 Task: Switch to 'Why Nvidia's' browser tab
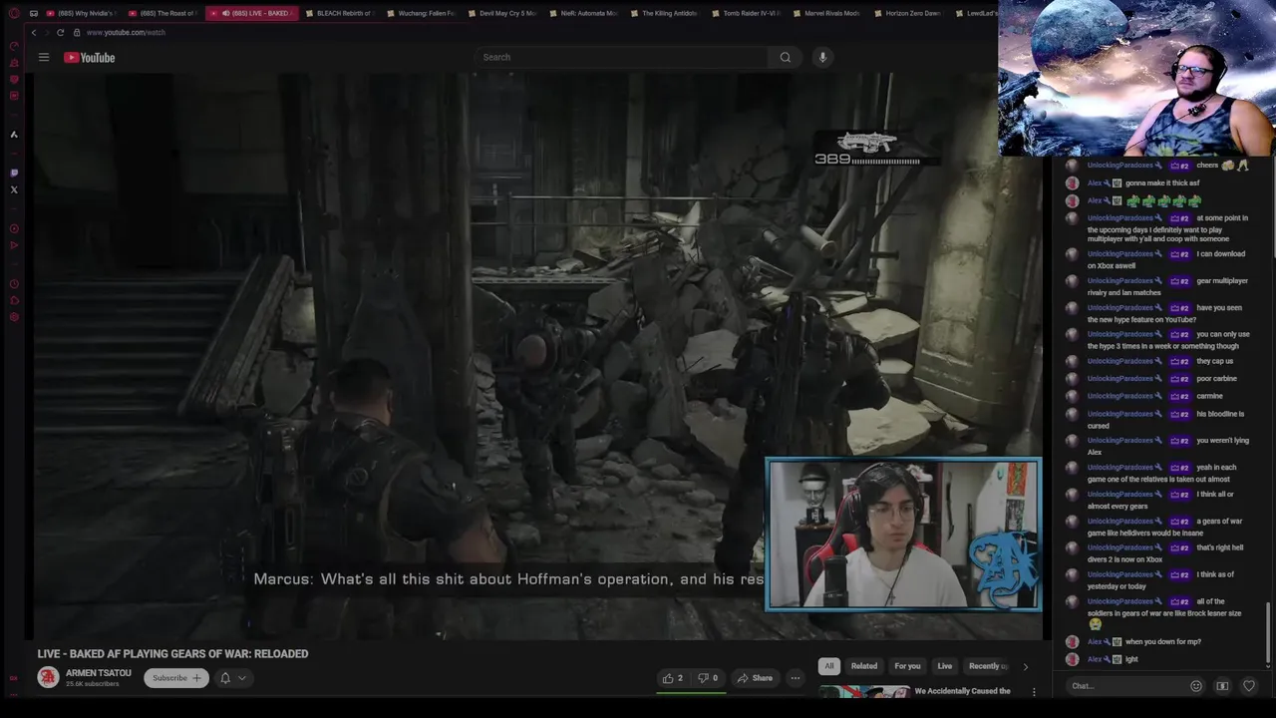point(80,13)
